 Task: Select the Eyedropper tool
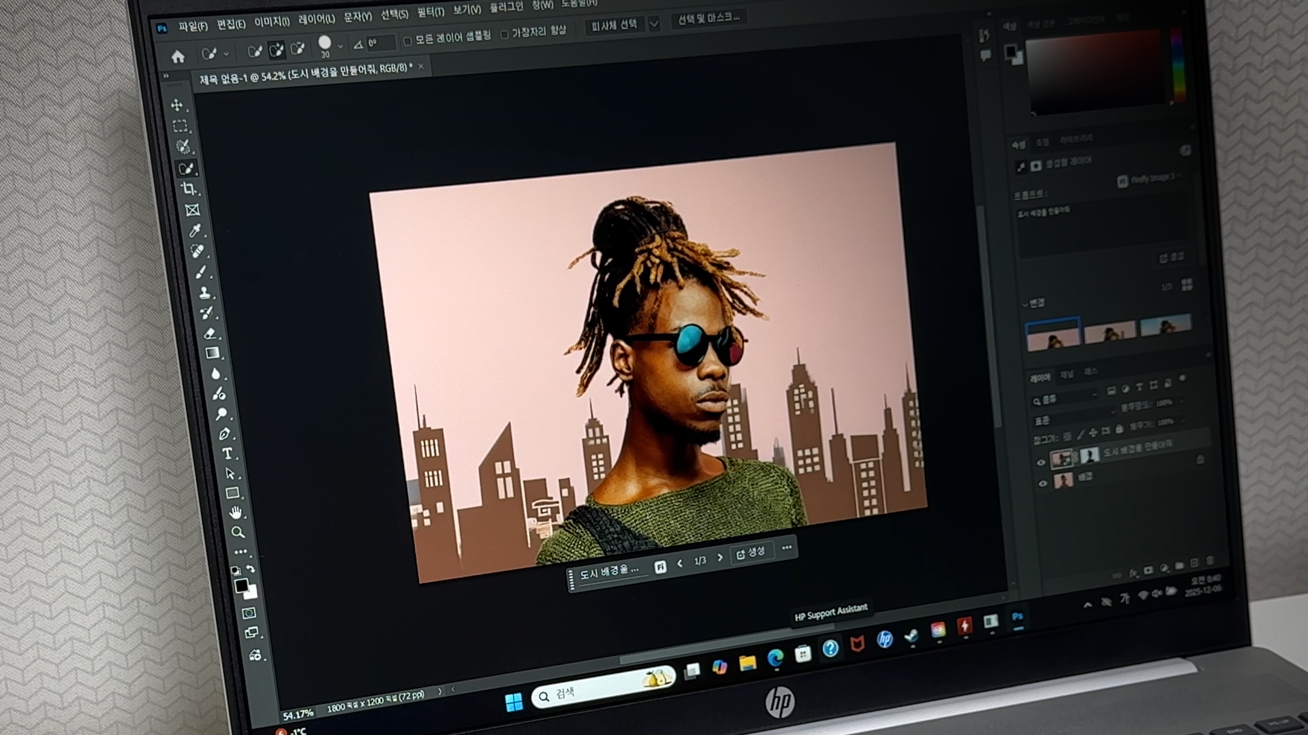[195, 231]
